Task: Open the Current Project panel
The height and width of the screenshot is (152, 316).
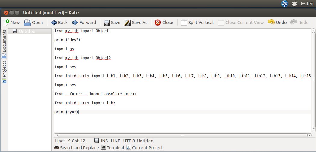Action: 145,148
